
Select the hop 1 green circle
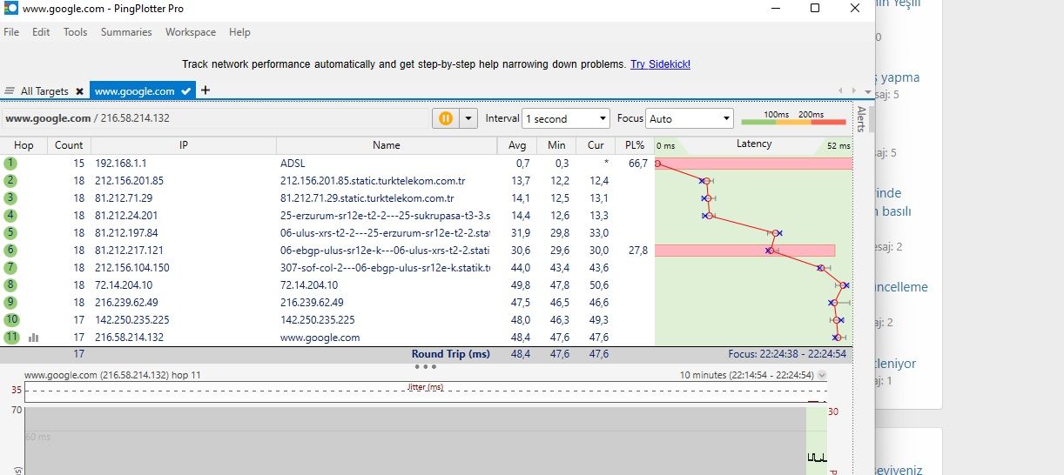(10, 164)
